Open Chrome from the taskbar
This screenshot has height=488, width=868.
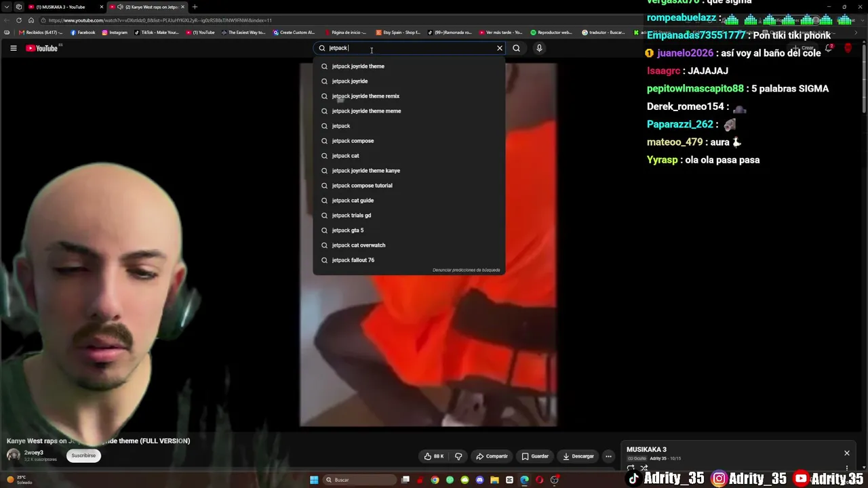435,480
